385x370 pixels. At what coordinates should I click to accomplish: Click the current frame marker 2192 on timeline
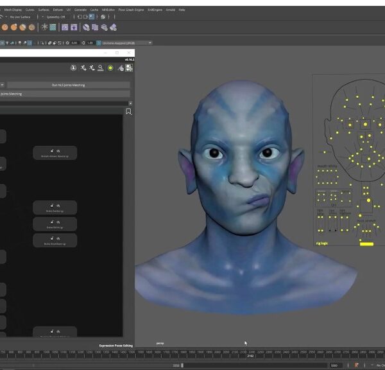coord(250,356)
